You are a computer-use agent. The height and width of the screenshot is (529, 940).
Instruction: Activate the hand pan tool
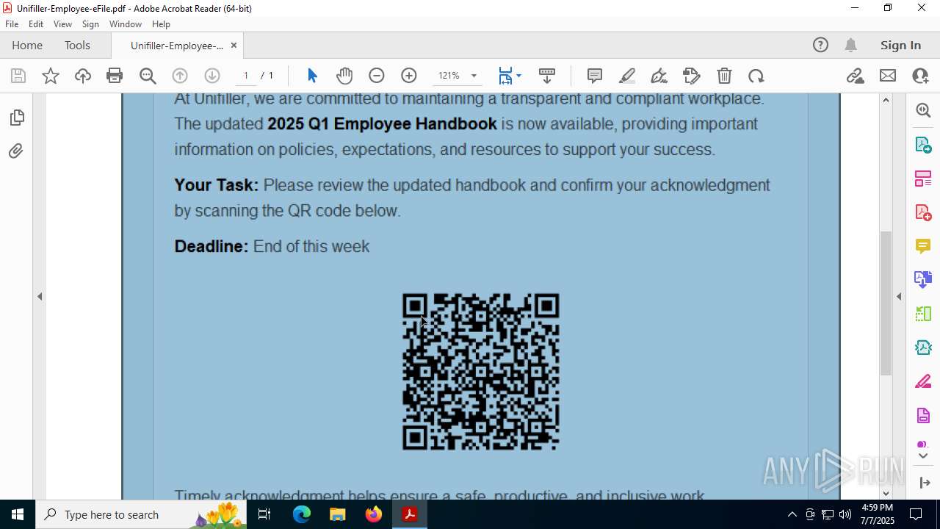tap(344, 76)
